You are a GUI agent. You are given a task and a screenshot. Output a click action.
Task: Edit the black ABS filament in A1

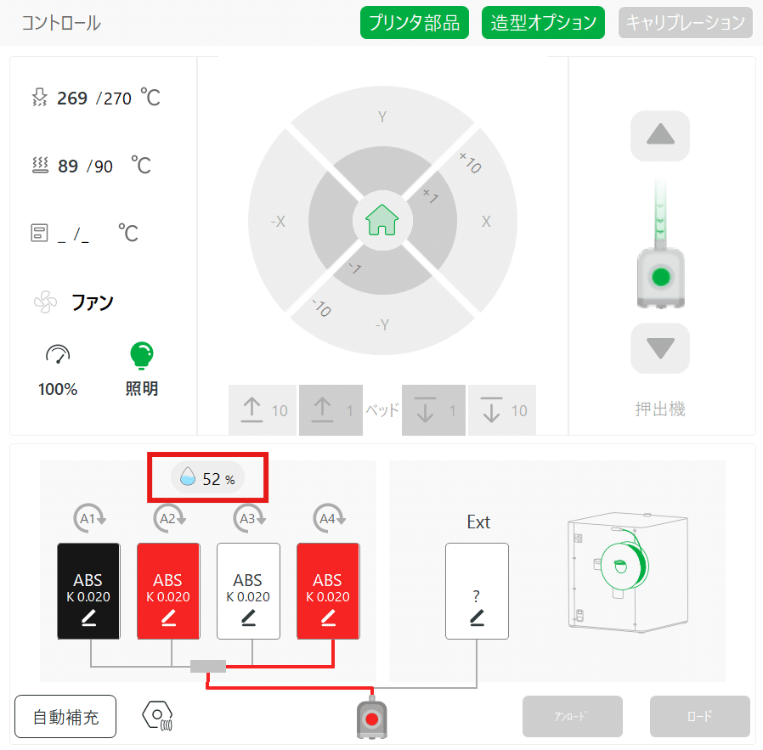[x=88, y=618]
